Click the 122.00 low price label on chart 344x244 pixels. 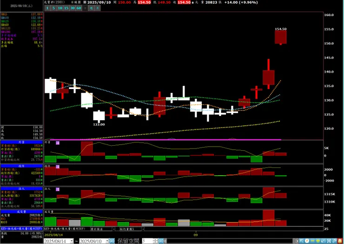(x=99, y=124)
